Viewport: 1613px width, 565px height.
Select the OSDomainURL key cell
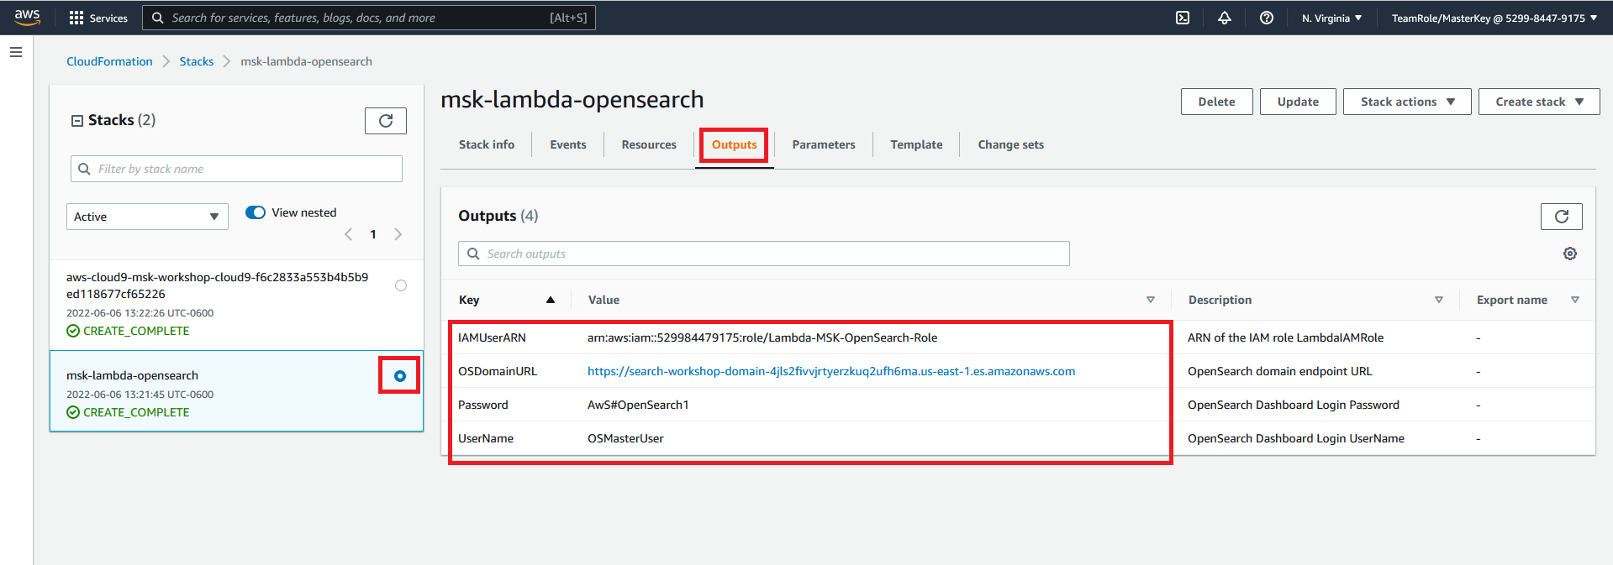click(x=498, y=371)
